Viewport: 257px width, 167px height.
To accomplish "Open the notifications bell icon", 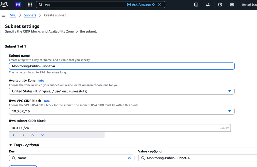I will tap(208, 5).
